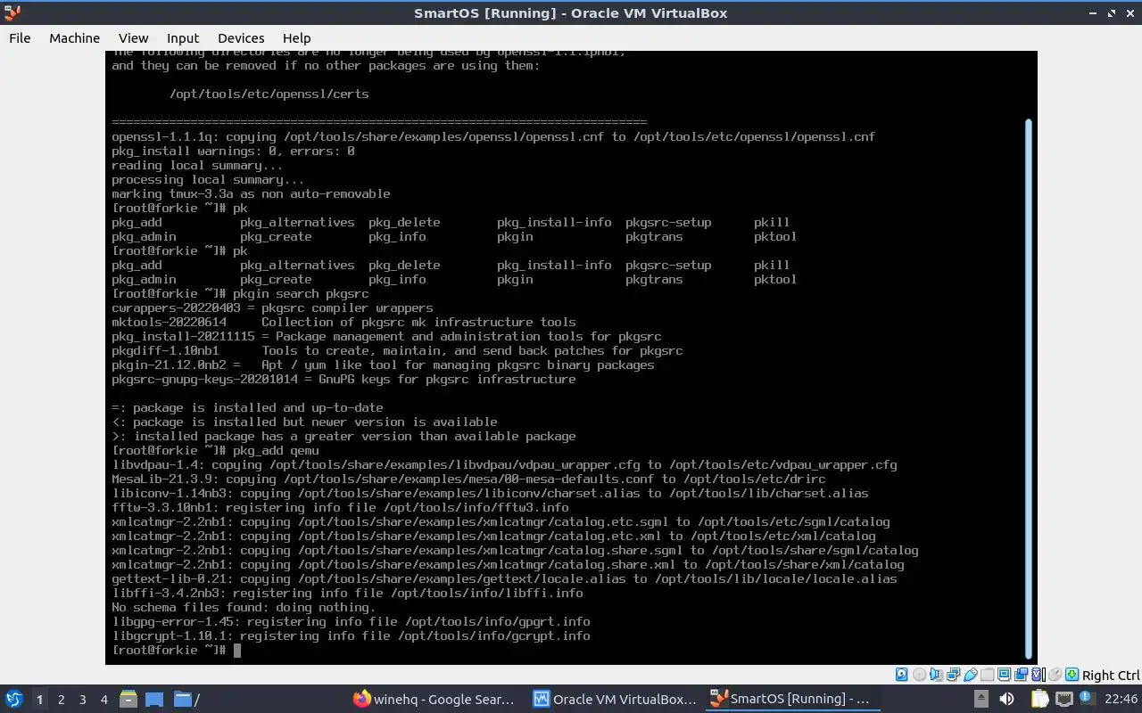Click 'pkgin search pkgsrc' command text
Image resolution: width=1142 pixels, height=713 pixels.
pos(301,293)
